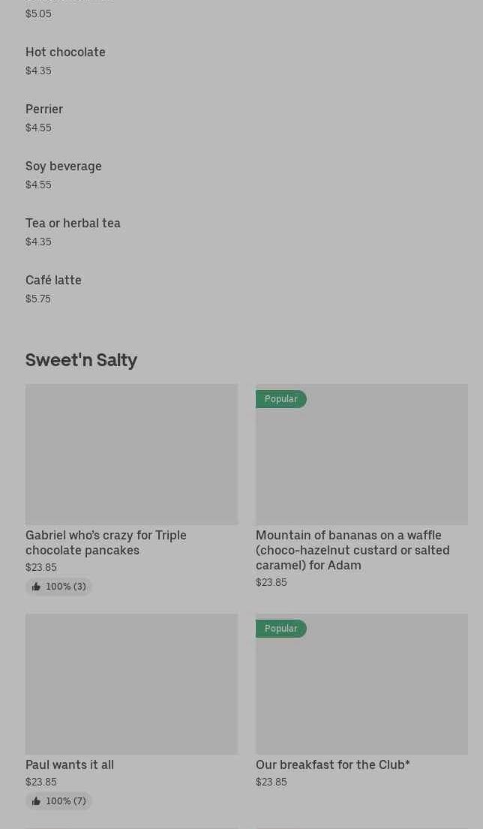Click thumbs-up icon under Paul wants it all
Image resolution: width=483 pixels, height=829 pixels.
pos(36,801)
